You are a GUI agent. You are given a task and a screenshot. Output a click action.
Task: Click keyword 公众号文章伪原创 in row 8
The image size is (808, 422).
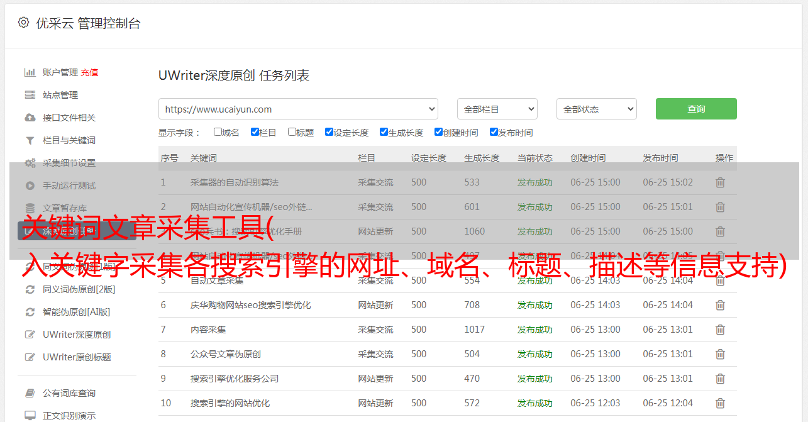pos(225,354)
